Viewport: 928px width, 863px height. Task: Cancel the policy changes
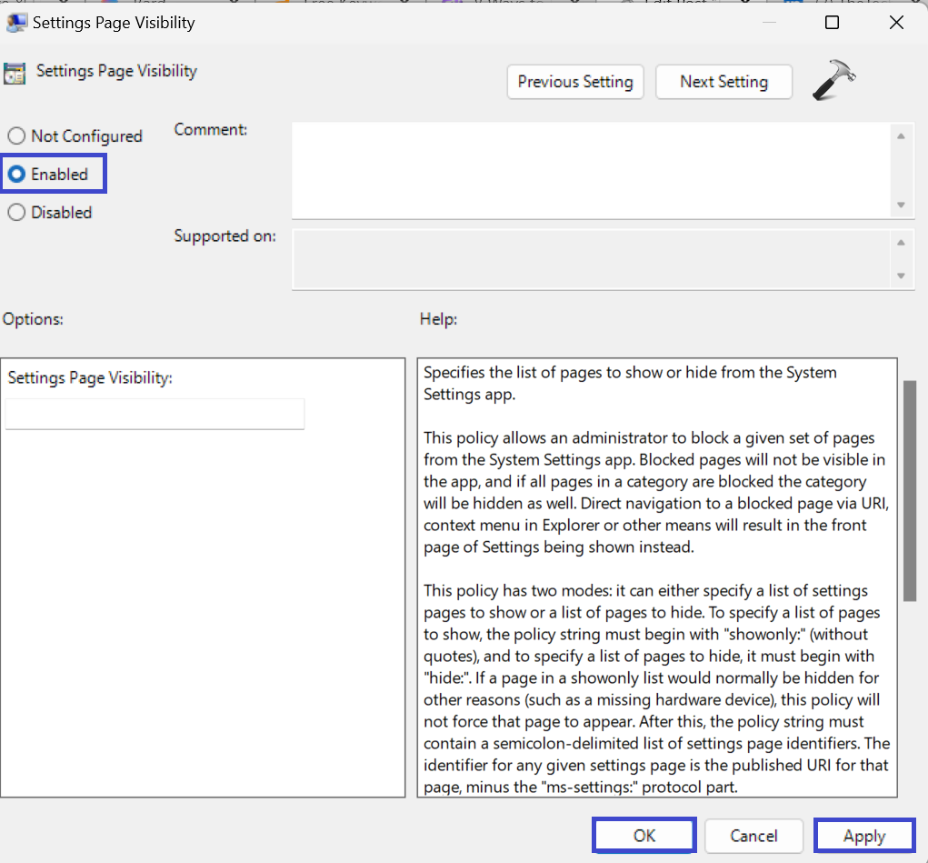coord(753,836)
